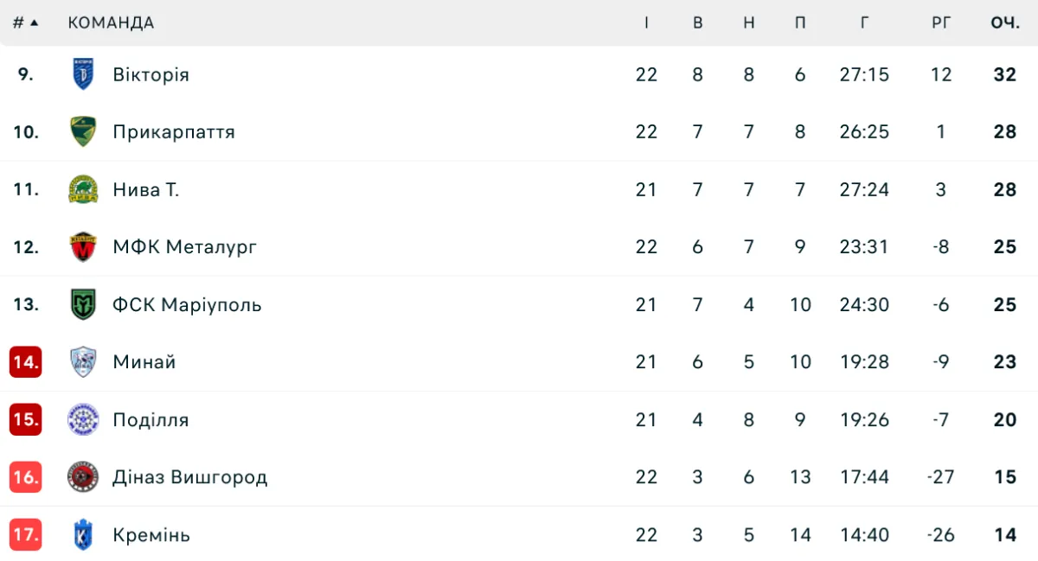The height and width of the screenshot is (561, 1038).
Task: Select the Нива Т. team emblem
Action: pyautogui.click(x=83, y=189)
